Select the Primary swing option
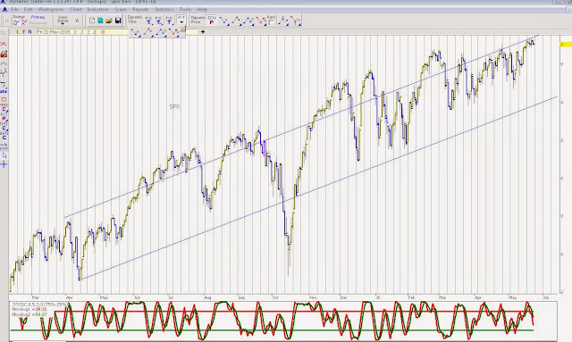This screenshot has height=342, width=572. click(x=38, y=17)
